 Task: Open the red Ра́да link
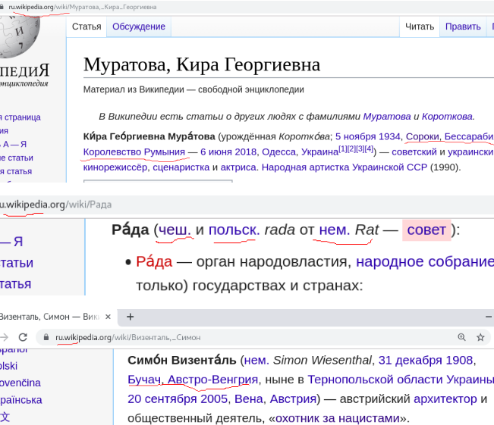point(154,261)
